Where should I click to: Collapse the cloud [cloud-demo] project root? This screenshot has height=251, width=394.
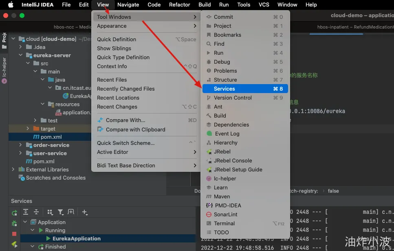[x=13, y=39]
